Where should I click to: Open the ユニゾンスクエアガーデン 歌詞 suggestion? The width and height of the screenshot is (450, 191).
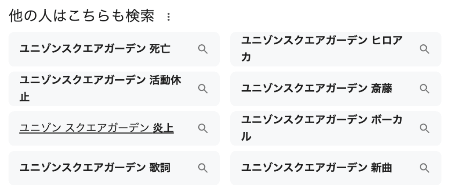pos(94,168)
